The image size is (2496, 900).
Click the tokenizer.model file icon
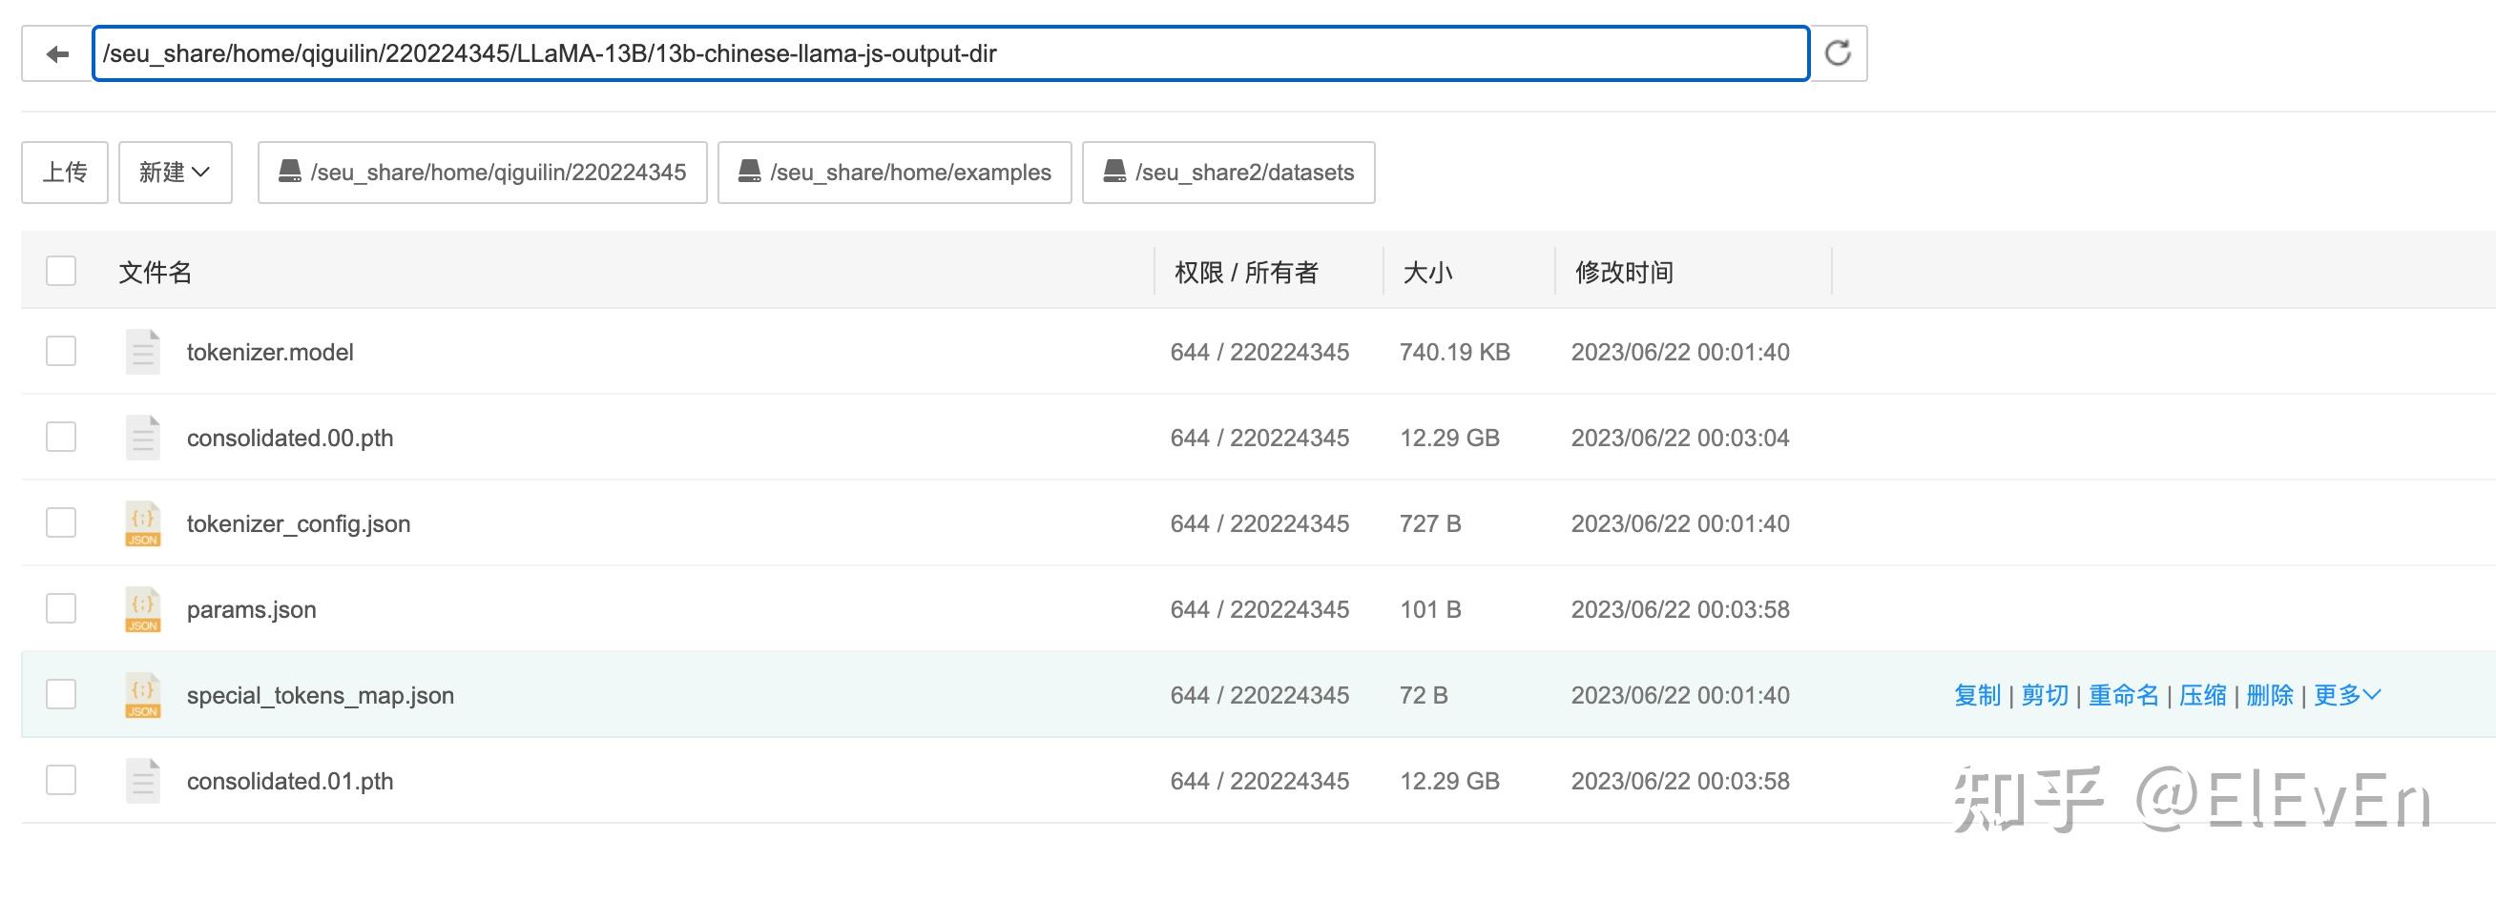(142, 352)
